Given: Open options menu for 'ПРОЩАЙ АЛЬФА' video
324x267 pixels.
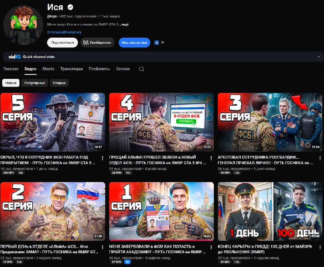Looking at the screenshot, I should click(211, 158).
